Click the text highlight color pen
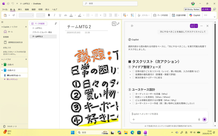 tap(80, 15)
